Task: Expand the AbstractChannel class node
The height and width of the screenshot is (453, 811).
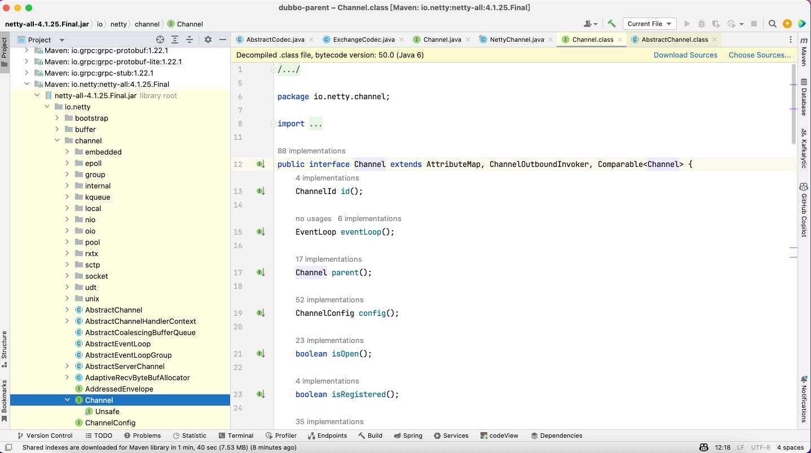Action: click(68, 310)
